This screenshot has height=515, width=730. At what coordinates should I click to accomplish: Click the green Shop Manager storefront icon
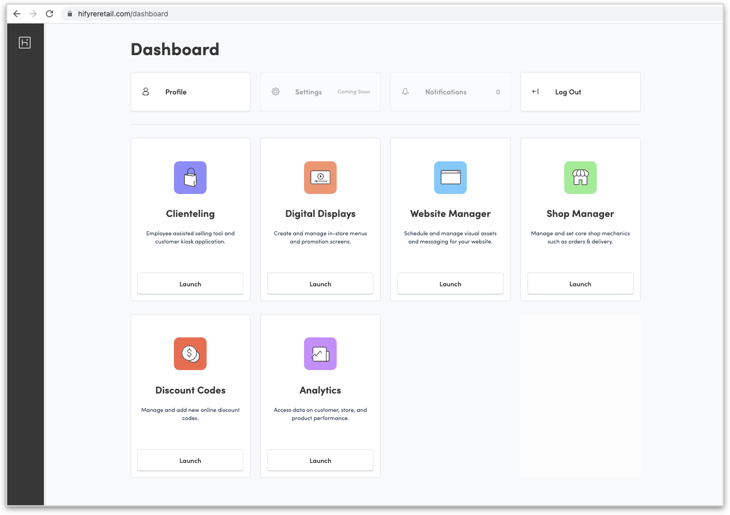coord(580,178)
